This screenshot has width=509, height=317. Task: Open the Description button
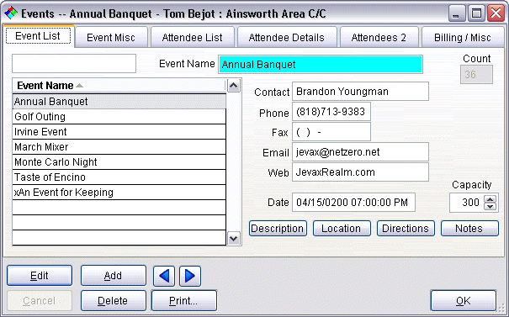point(278,229)
